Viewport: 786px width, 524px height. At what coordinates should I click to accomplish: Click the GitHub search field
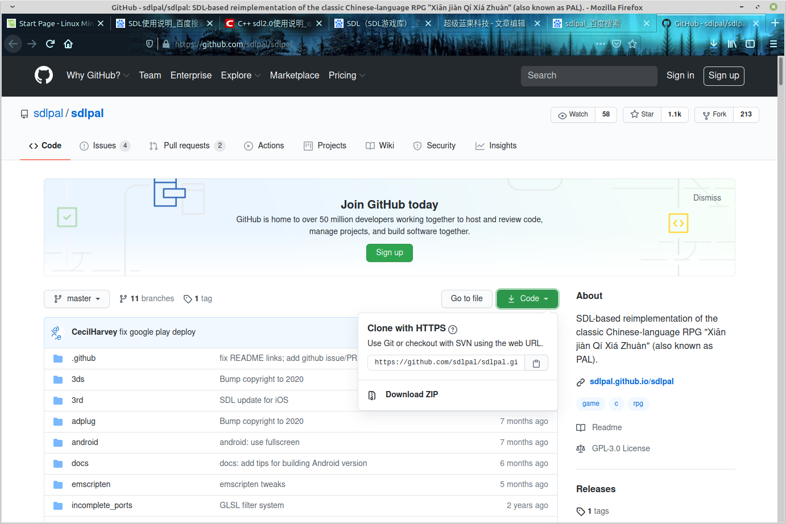589,76
